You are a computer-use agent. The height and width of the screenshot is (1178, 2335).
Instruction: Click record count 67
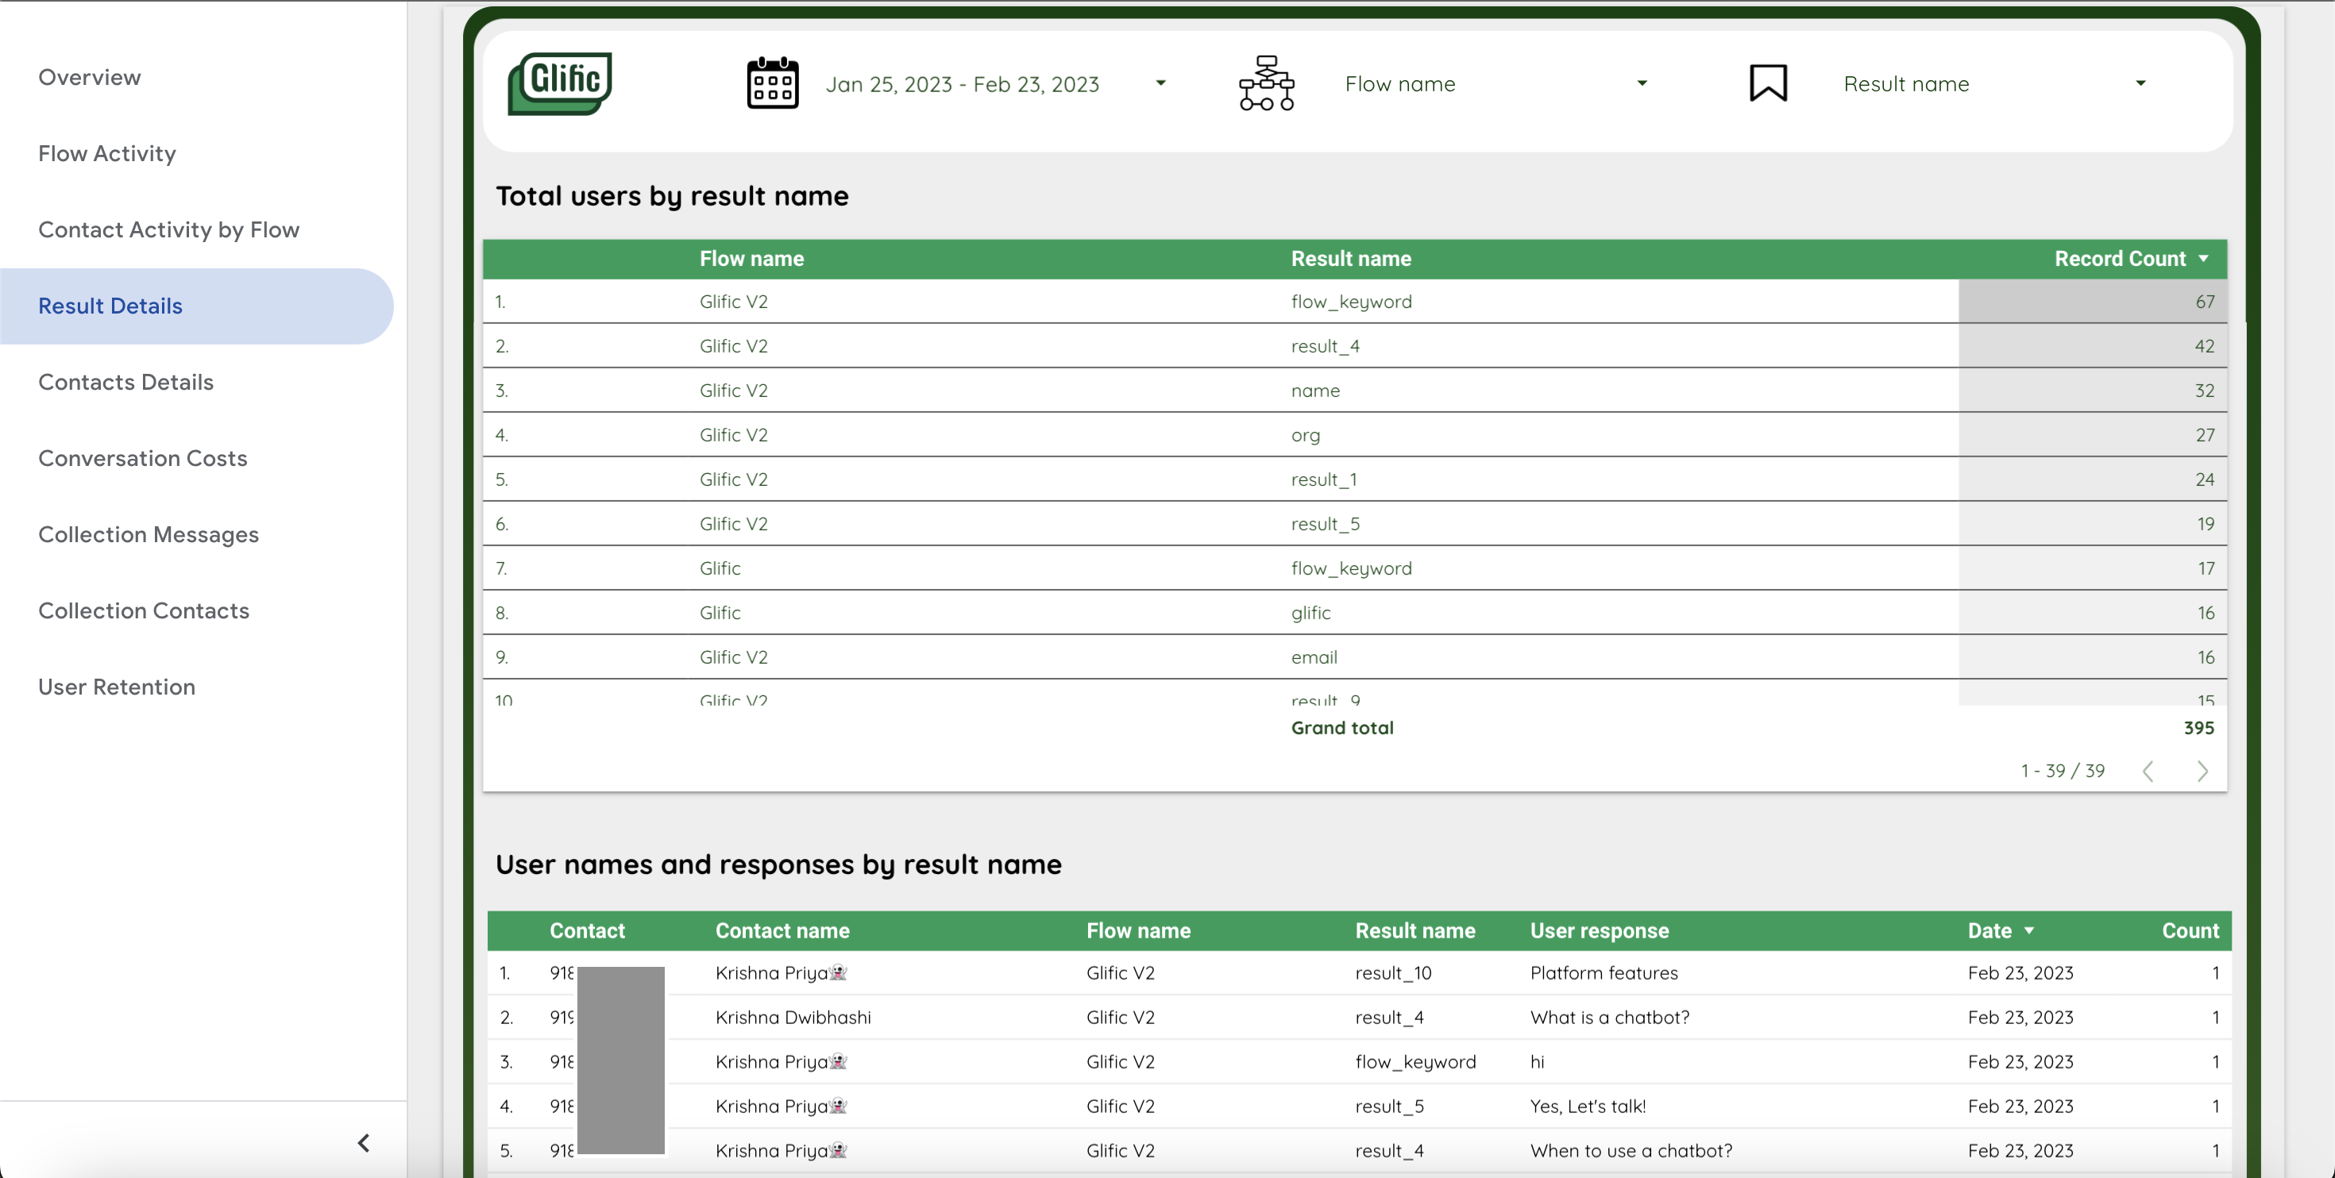click(x=2205, y=302)
